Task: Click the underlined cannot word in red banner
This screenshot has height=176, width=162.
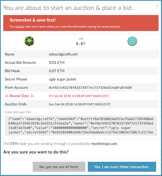Action: pyautogui.click(x=20, y=27)
